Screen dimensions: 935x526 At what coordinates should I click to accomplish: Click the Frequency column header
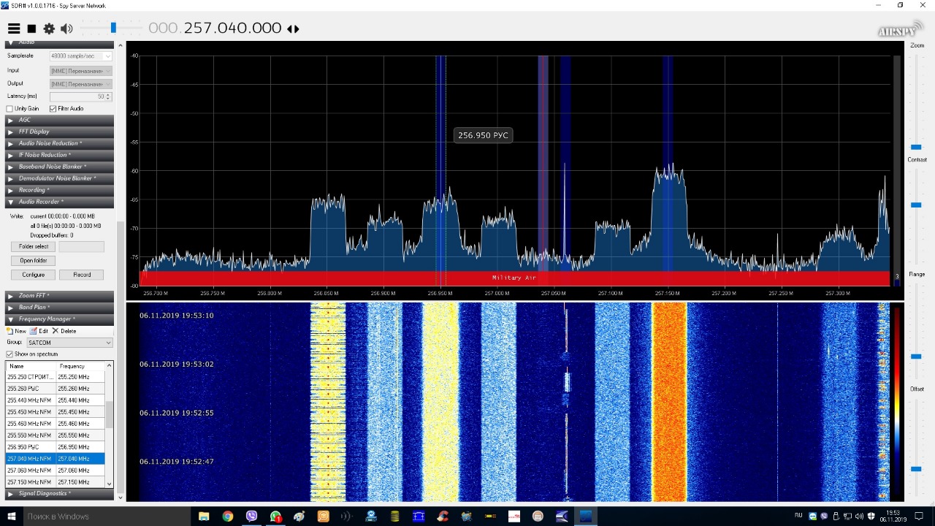click(80, 366)
